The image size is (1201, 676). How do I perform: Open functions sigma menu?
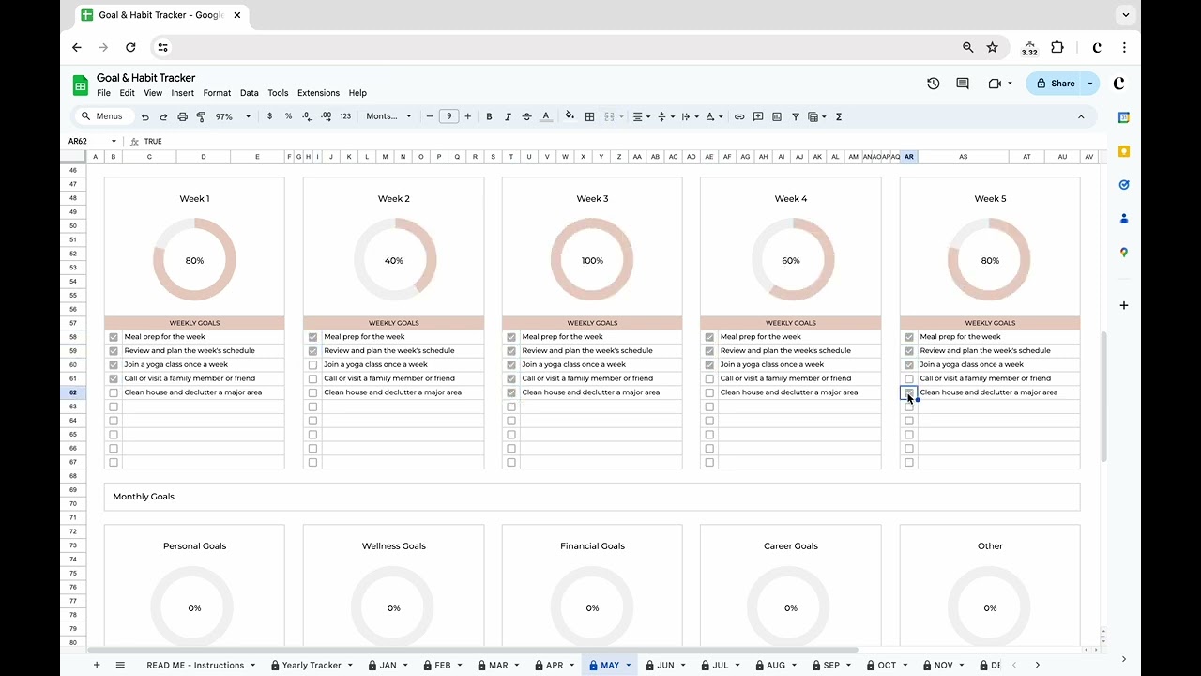(x=838, y=116)
